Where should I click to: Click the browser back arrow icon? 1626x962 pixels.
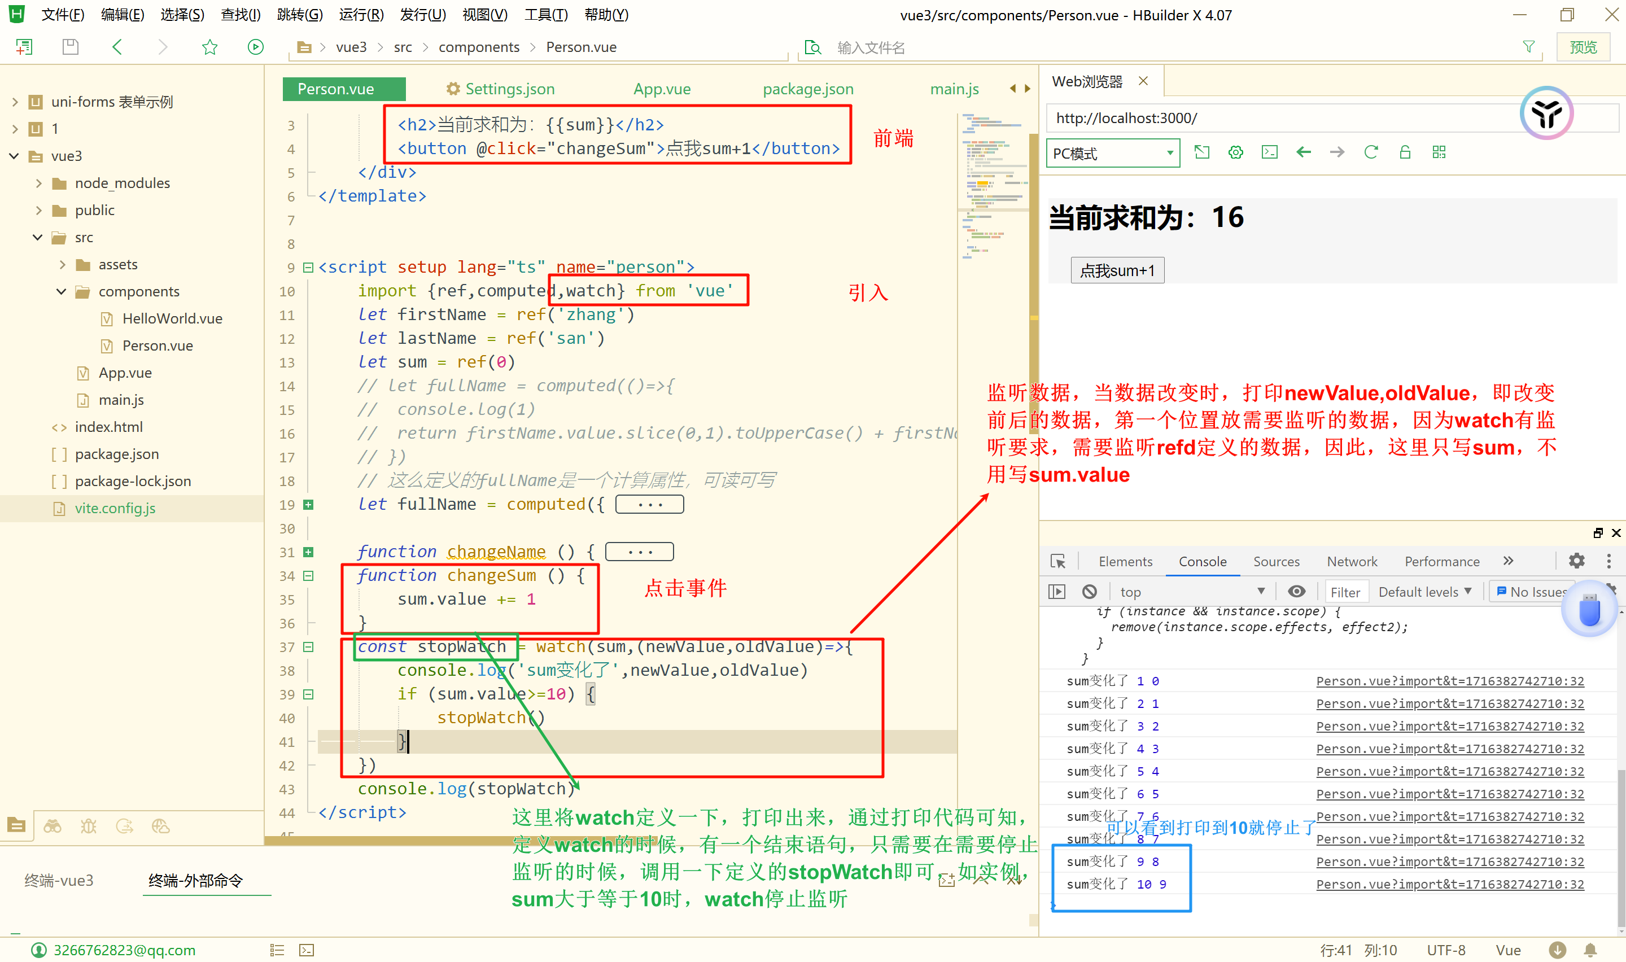point(1303,152)
